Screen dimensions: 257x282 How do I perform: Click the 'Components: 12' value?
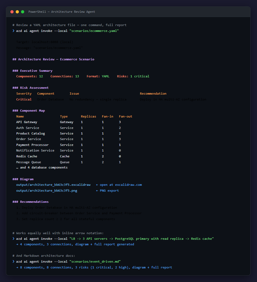click(30, 76)
